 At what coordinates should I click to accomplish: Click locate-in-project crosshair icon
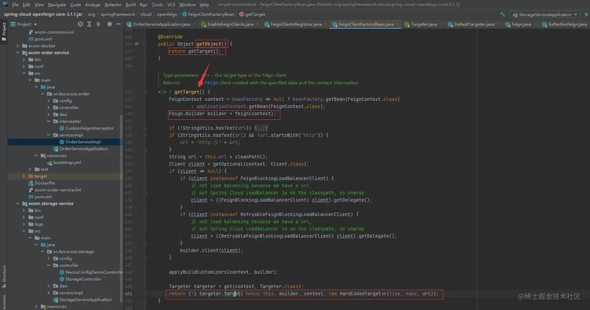80,24
